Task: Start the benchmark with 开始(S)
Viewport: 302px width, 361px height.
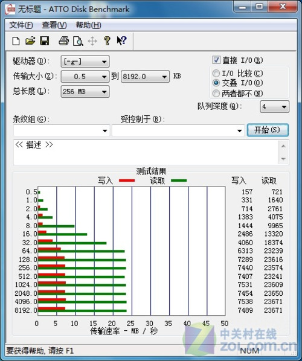Action: coord(268,130)
